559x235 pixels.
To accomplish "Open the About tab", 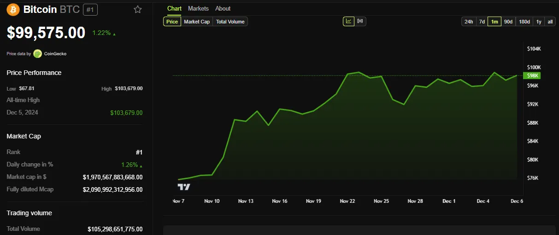I will click(x=223, y=8).
